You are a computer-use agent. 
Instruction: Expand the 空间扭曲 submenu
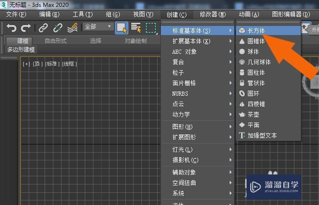click(198, 183)
